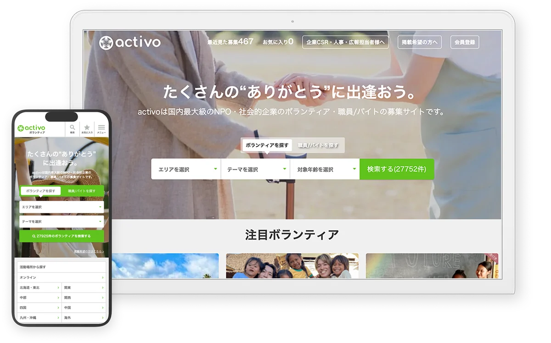The width and height of the screenshot is (551, 343).
Task: Select ボランティアを探す tab on desktop
Action: pyautogui.click(x=267, y=145)
